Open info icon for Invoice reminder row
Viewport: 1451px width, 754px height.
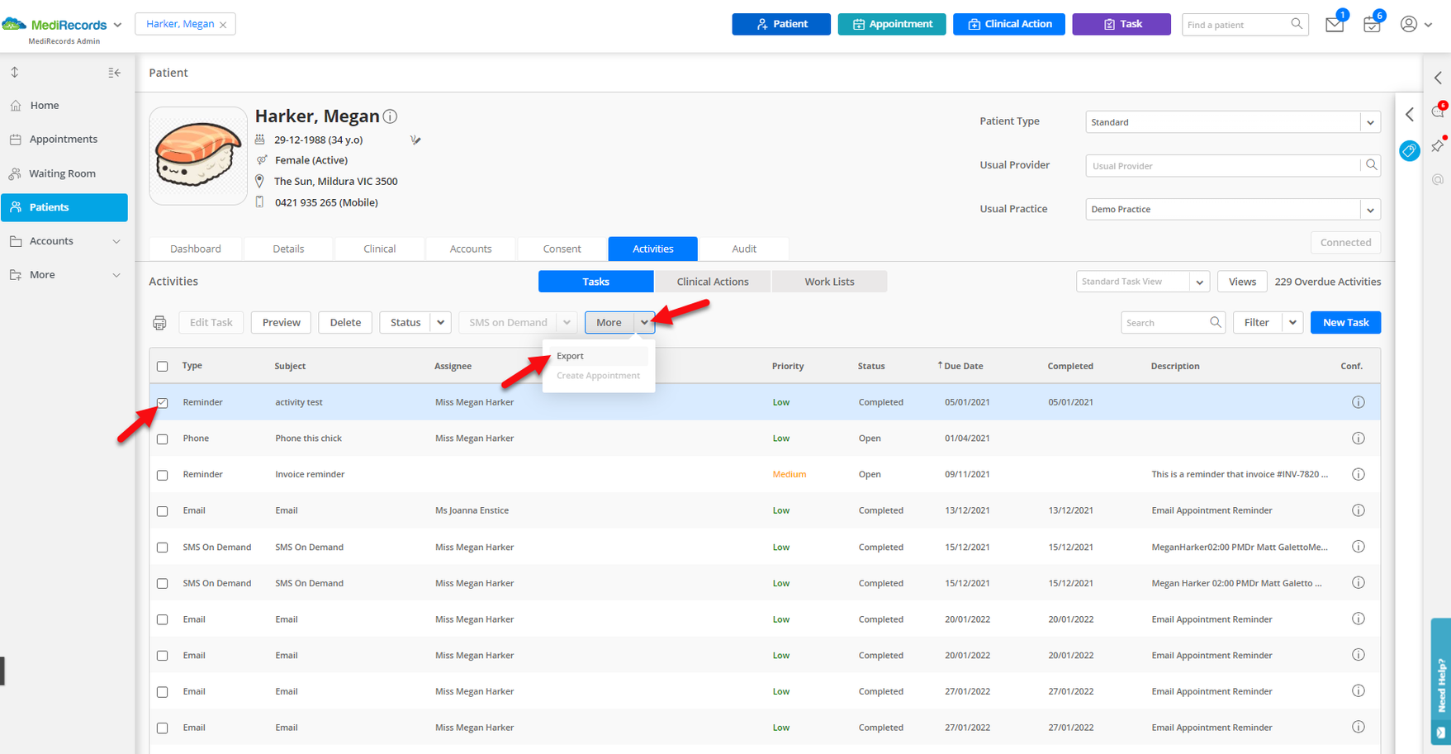point(1358,475)
